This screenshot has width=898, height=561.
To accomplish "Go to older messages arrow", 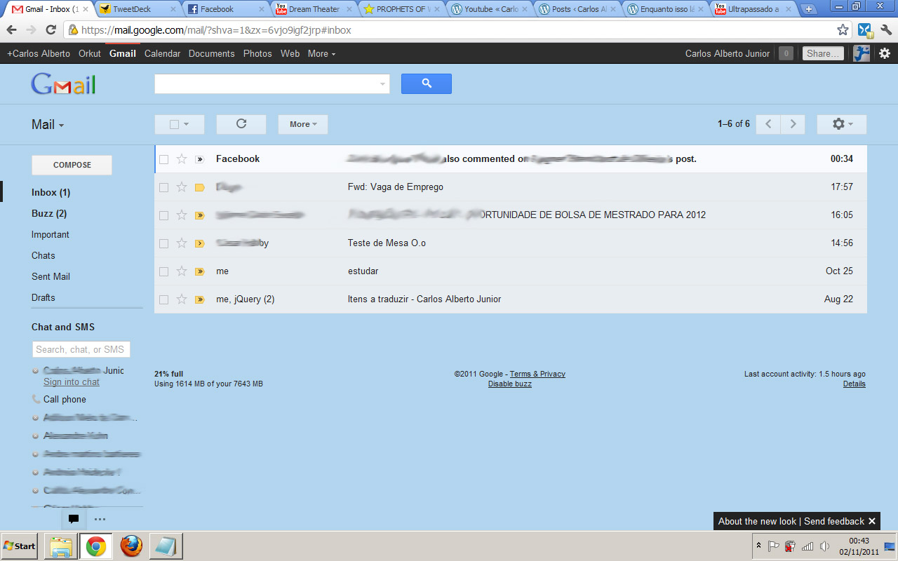I will click(793, 124).
